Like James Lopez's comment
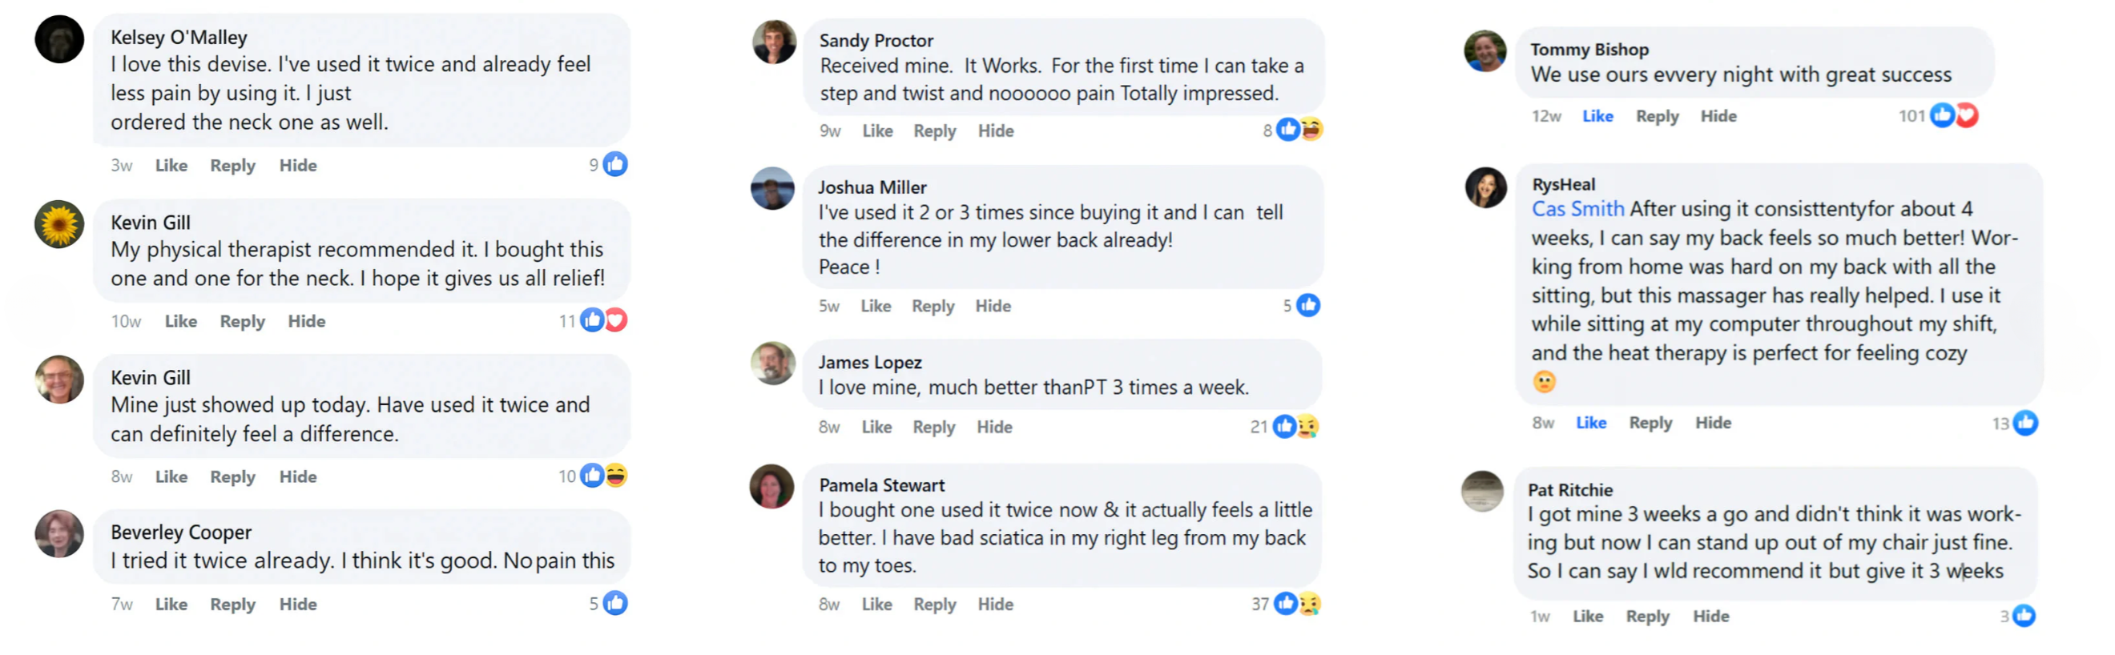 coord(876,427)
